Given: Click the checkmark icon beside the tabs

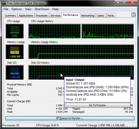Looking at the screenshot, I should (133, 14).
